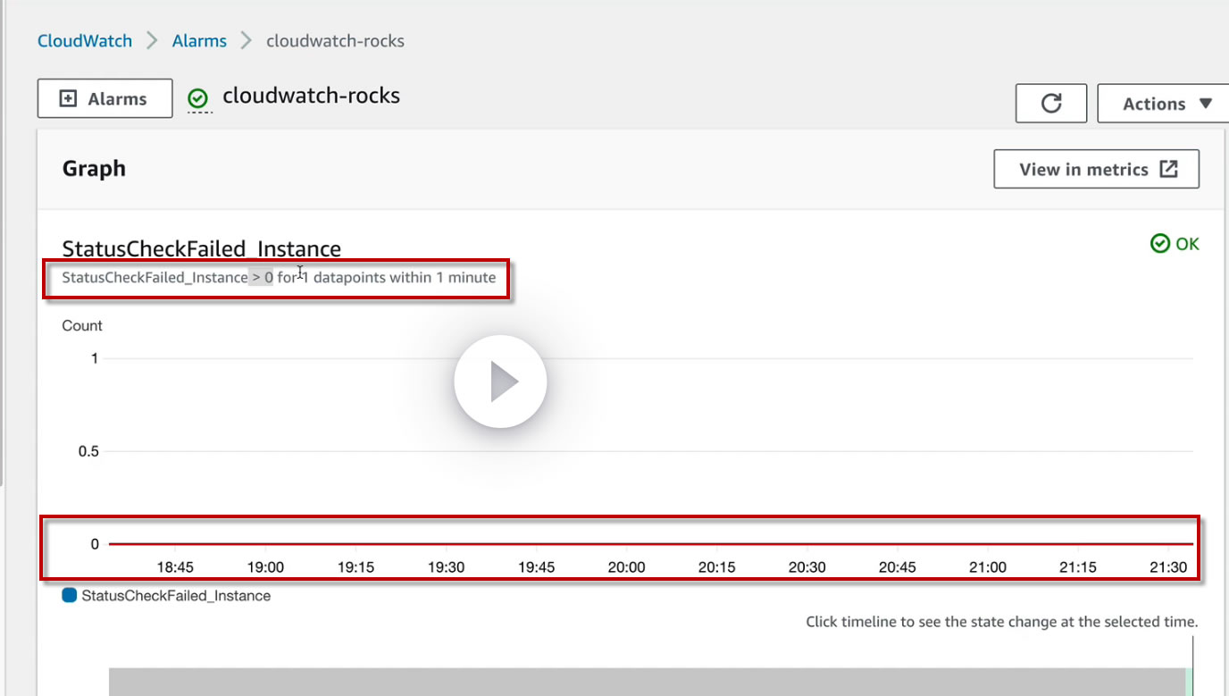This screenshot has width=1229, height=696.
Task: Click the 19:00 time label
Action: click(265, 567)
